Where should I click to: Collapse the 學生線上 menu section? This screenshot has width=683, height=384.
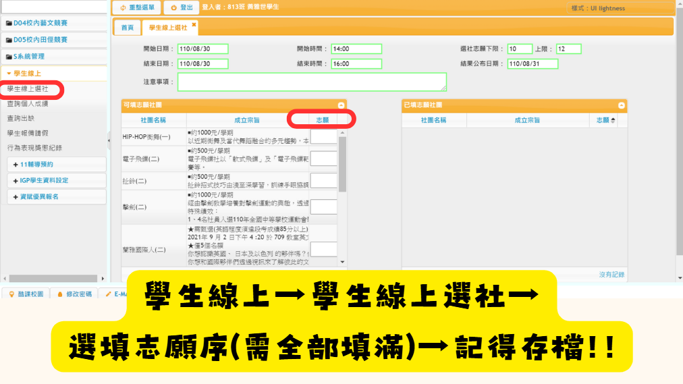[x=27, y=73]
